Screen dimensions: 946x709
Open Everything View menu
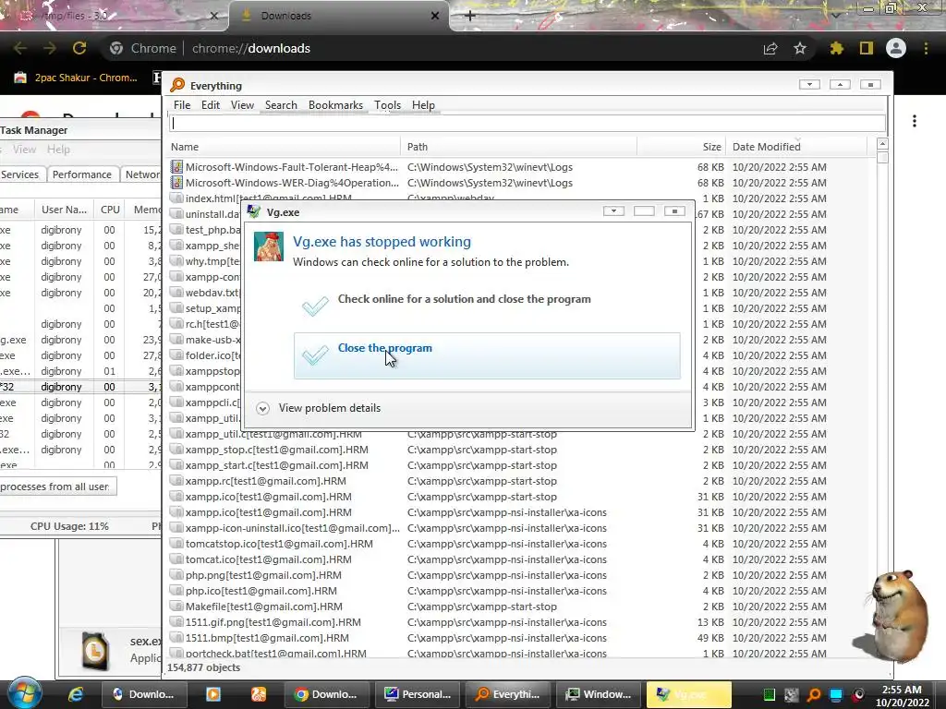(x=243, y=105)
